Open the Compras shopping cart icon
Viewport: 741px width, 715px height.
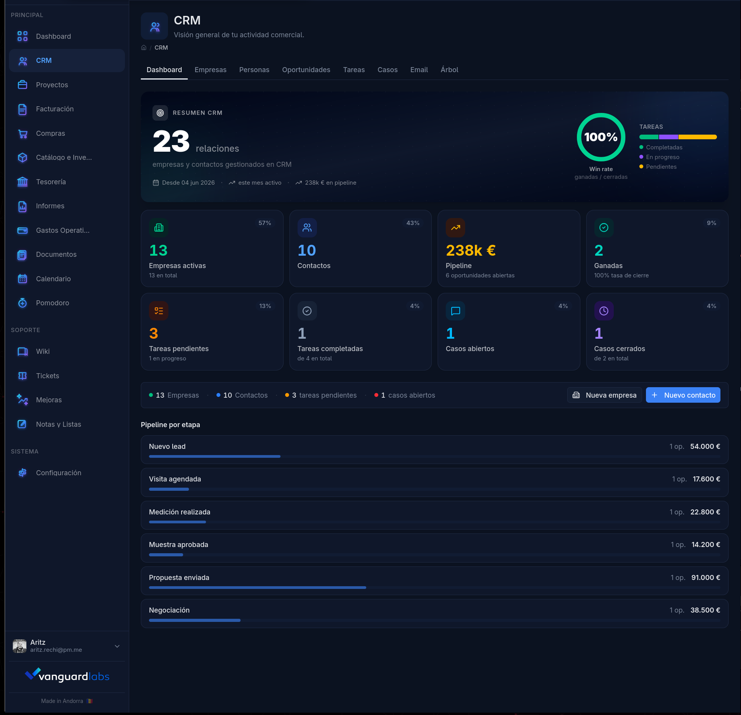point(23,133)
